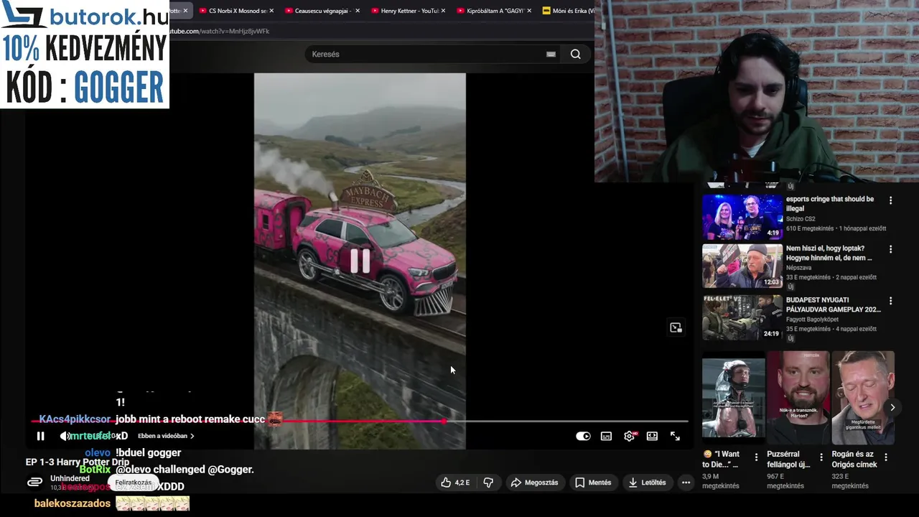The image size is (919, 517).
Task: Open the player settings gear icon
Action: coord(630,436)
